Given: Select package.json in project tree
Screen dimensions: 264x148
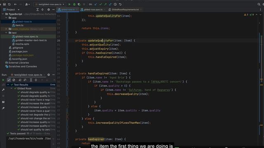Looking at the screenshot, I should 20,51.
